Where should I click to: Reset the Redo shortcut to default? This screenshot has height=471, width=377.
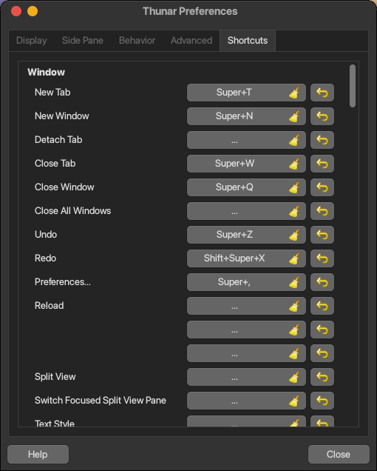[x=322, y=258]
